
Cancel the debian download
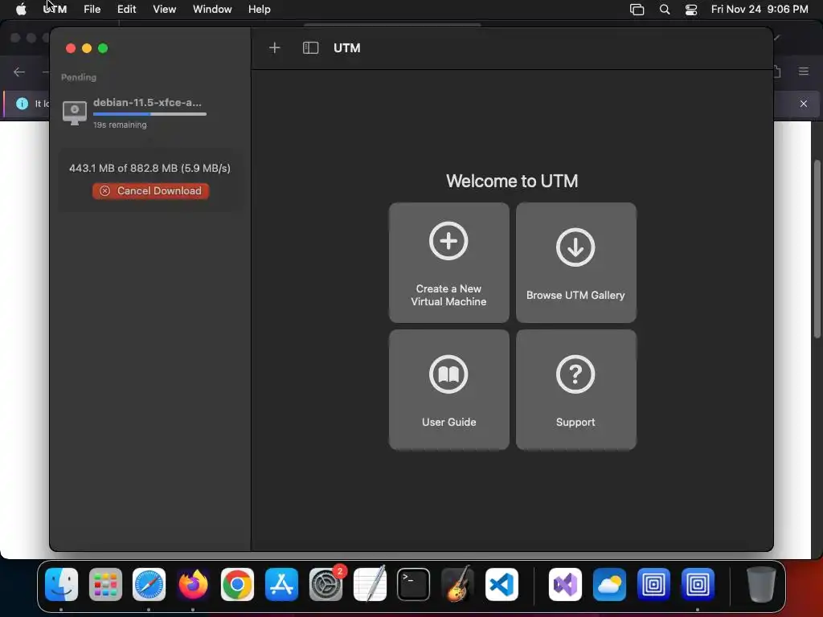coord(150,191)
